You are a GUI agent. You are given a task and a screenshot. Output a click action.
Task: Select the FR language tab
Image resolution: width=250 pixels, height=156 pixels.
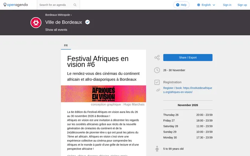tap(66, 45)
